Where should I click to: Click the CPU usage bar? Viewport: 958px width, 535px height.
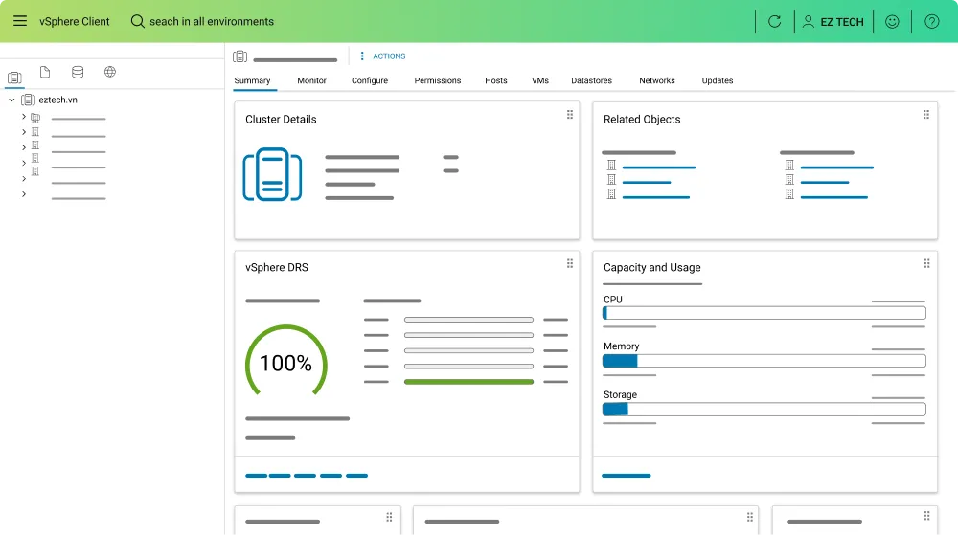tap(764, 313)
